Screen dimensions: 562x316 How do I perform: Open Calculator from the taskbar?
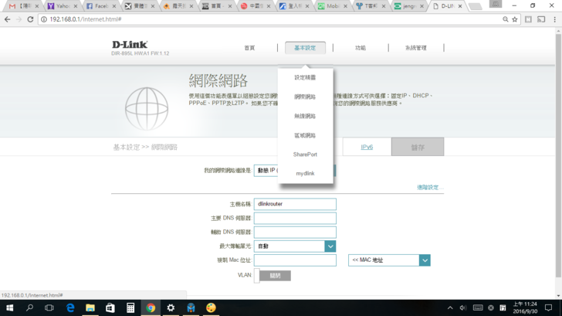[130, 308]
